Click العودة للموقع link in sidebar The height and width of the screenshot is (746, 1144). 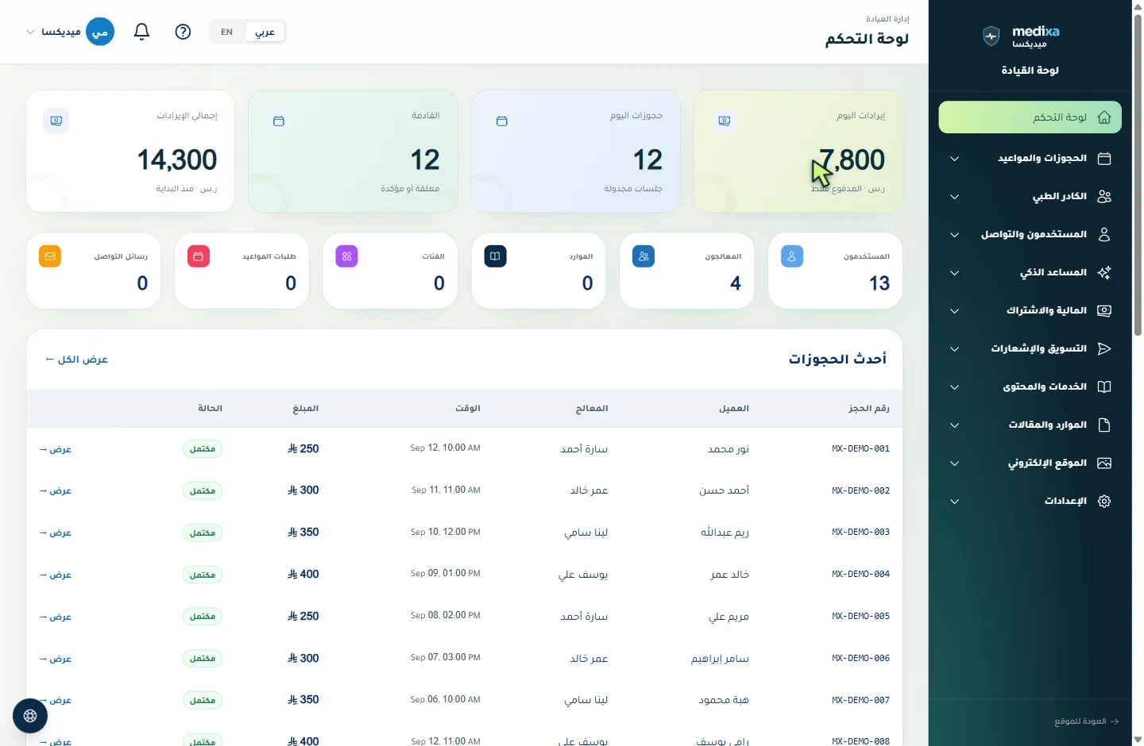coord(1087,721)
